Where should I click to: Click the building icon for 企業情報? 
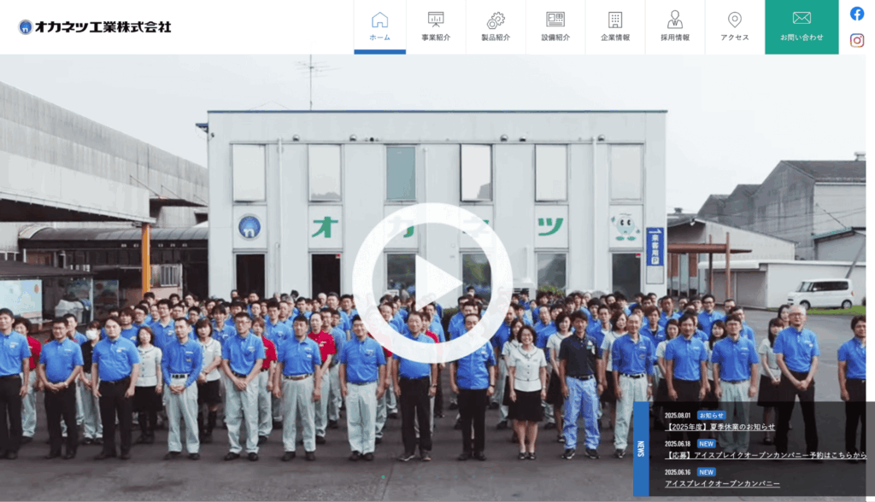pyautogui.click(x=615, y=20)
